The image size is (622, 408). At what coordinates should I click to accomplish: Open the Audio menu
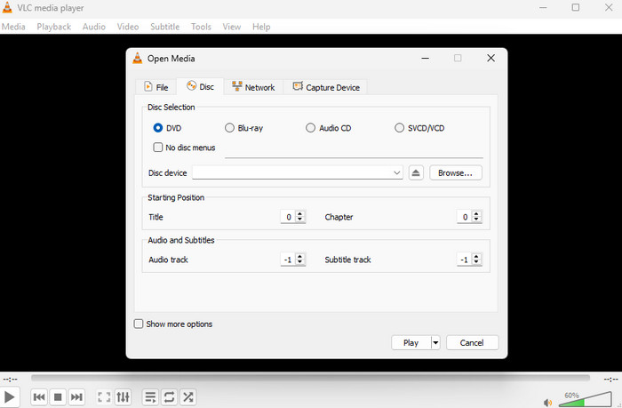[94, 27]
